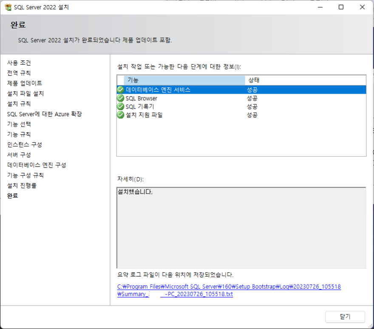Viewport: 374px width, 329px height.
Task: Click the green check icon beside SQL 기록기
Action: 120,106
